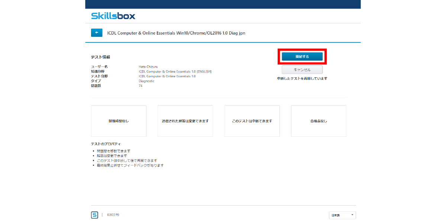Click the テスト情報 heading

coord(100,57)
